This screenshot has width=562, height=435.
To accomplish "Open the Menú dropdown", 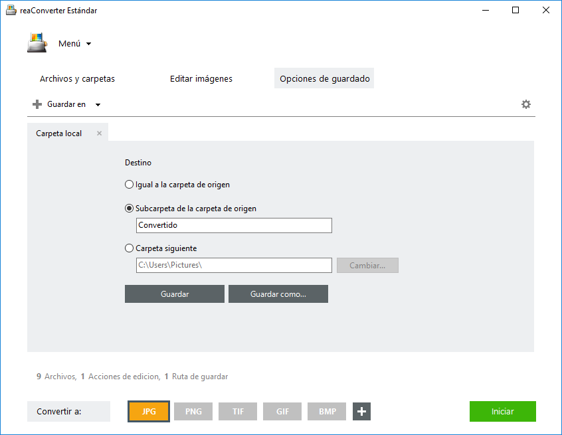I will (75, 43).
